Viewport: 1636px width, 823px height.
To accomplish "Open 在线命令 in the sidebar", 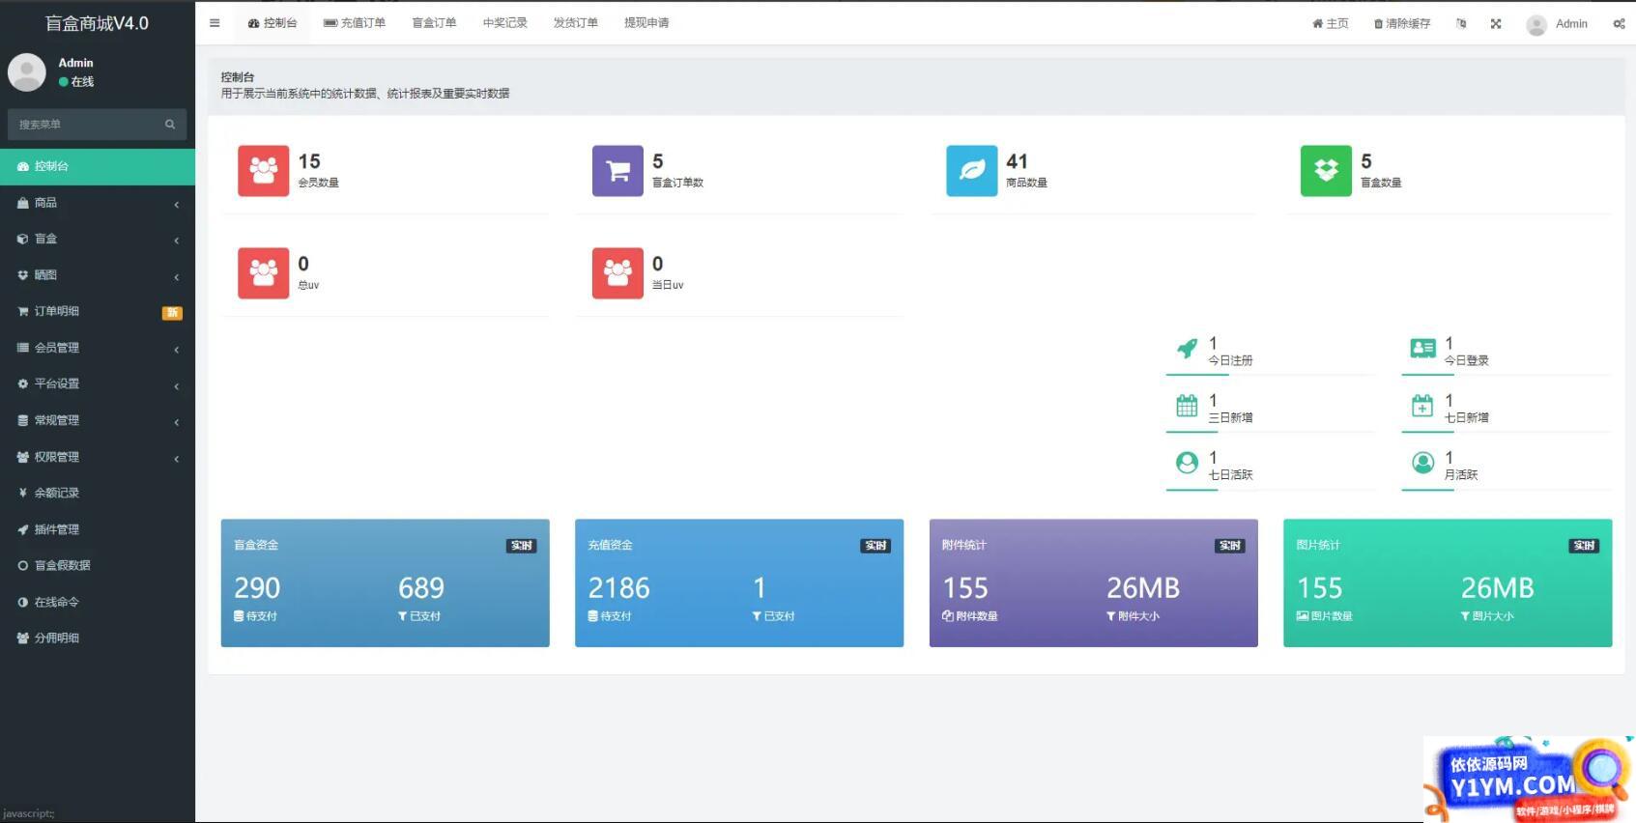I will point(98,602).
